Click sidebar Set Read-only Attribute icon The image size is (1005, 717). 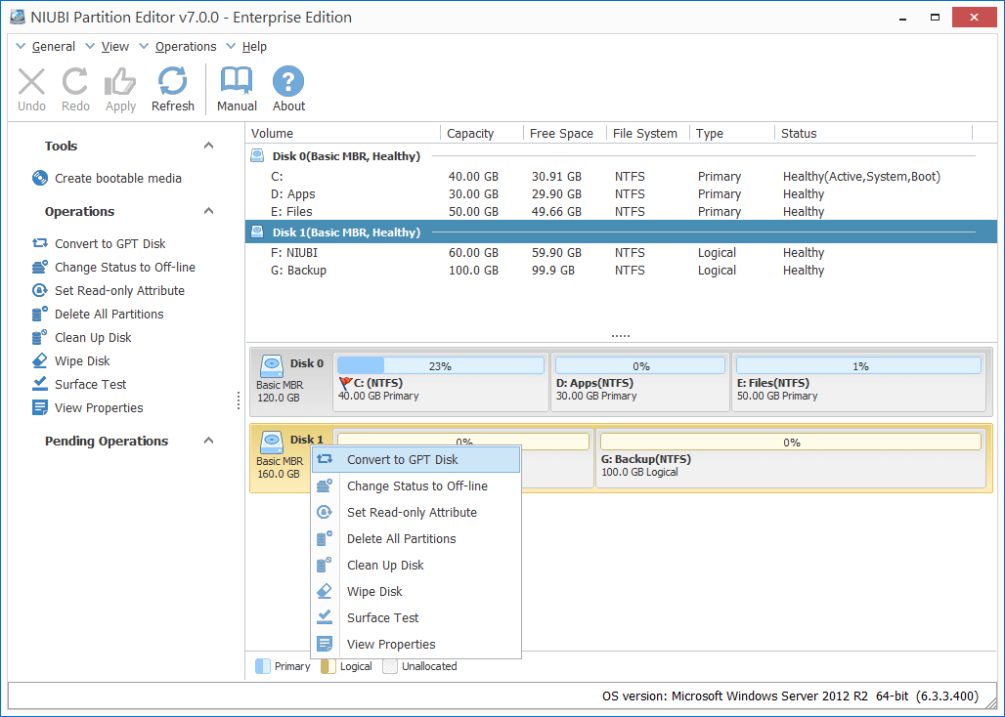(x=40, y=291)
